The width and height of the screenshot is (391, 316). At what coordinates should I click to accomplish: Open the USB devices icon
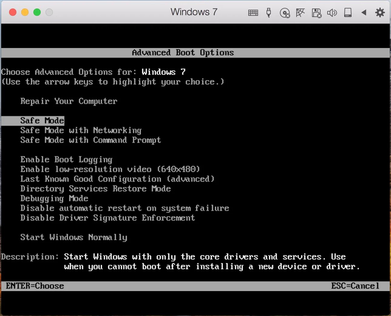269,12
